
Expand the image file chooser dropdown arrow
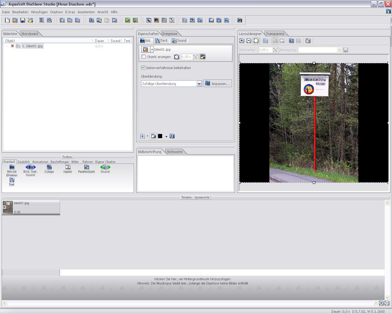click(152, 49)
